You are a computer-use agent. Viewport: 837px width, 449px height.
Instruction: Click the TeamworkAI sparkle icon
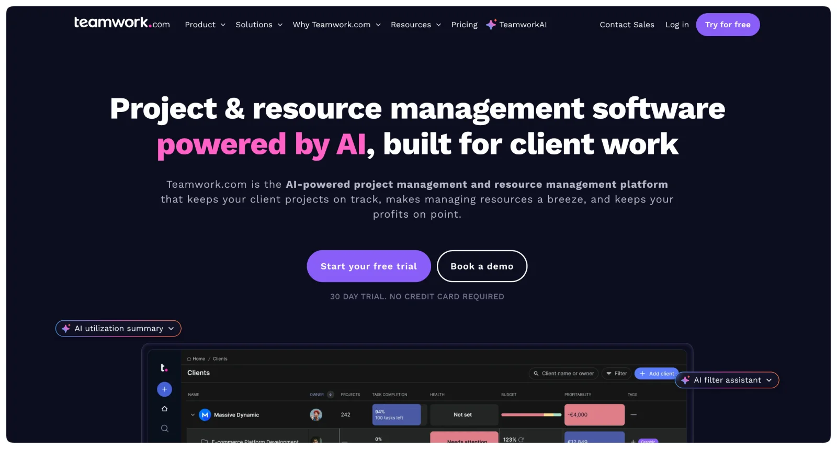(491, 25)
